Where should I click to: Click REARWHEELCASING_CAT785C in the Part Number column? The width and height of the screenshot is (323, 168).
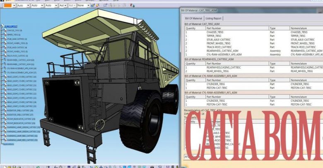pos(224,68)
